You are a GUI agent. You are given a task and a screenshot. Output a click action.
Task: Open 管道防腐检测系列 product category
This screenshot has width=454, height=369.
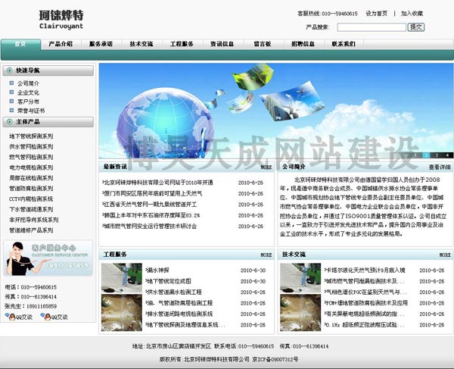[x=31, y=188]
